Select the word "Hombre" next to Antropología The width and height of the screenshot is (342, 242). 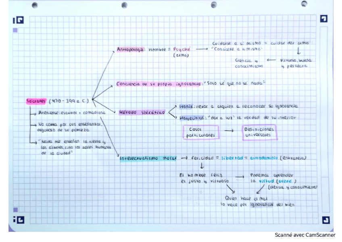[157, 50]
